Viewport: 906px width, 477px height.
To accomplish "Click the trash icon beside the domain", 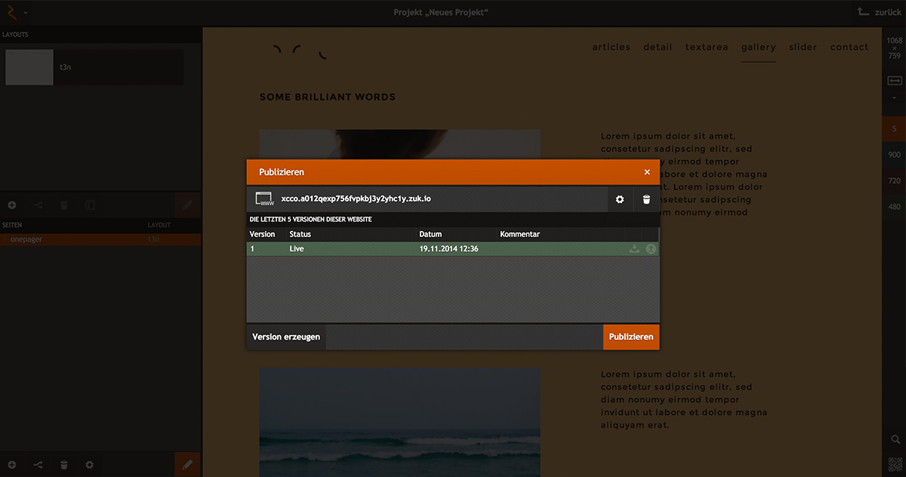I will [646, 199].
